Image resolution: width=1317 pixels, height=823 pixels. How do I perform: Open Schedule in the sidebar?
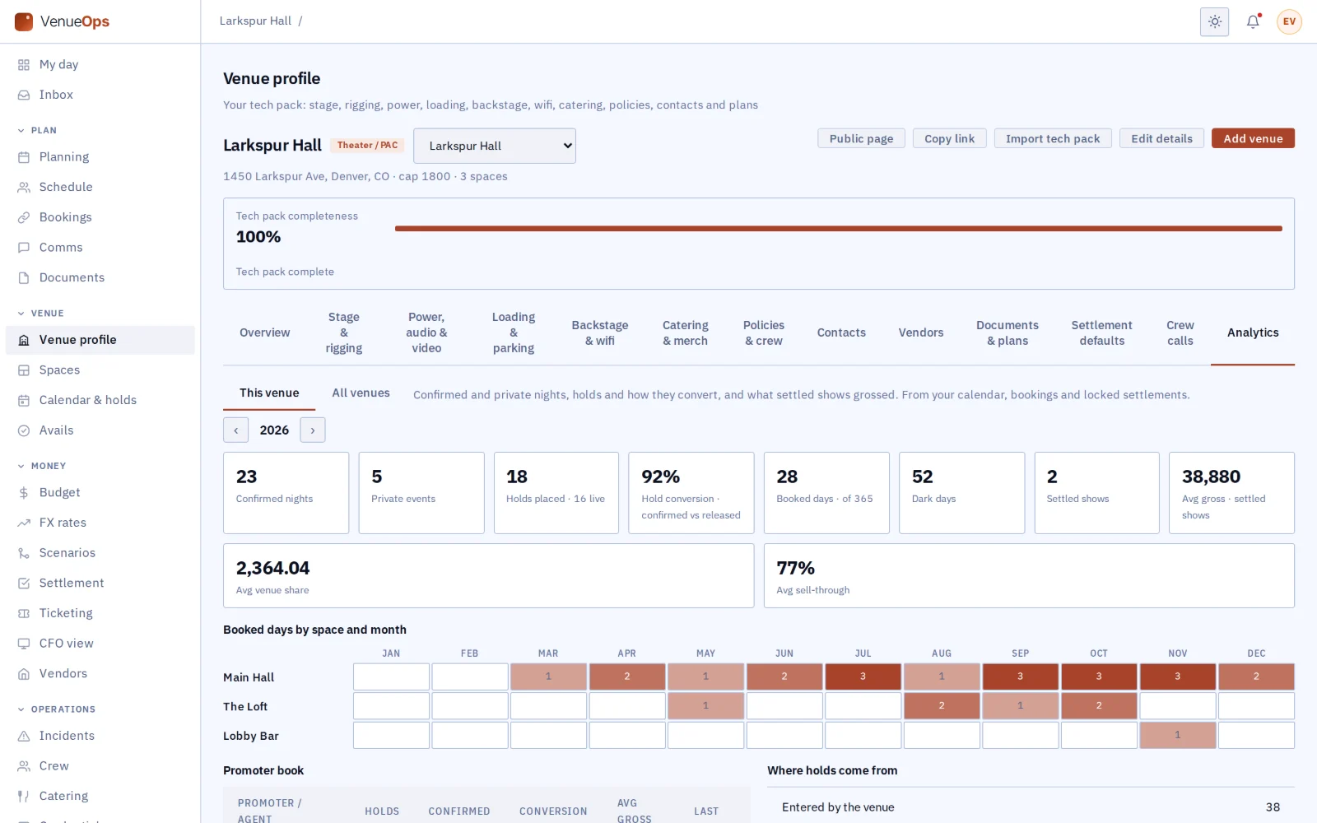point(100,187)
